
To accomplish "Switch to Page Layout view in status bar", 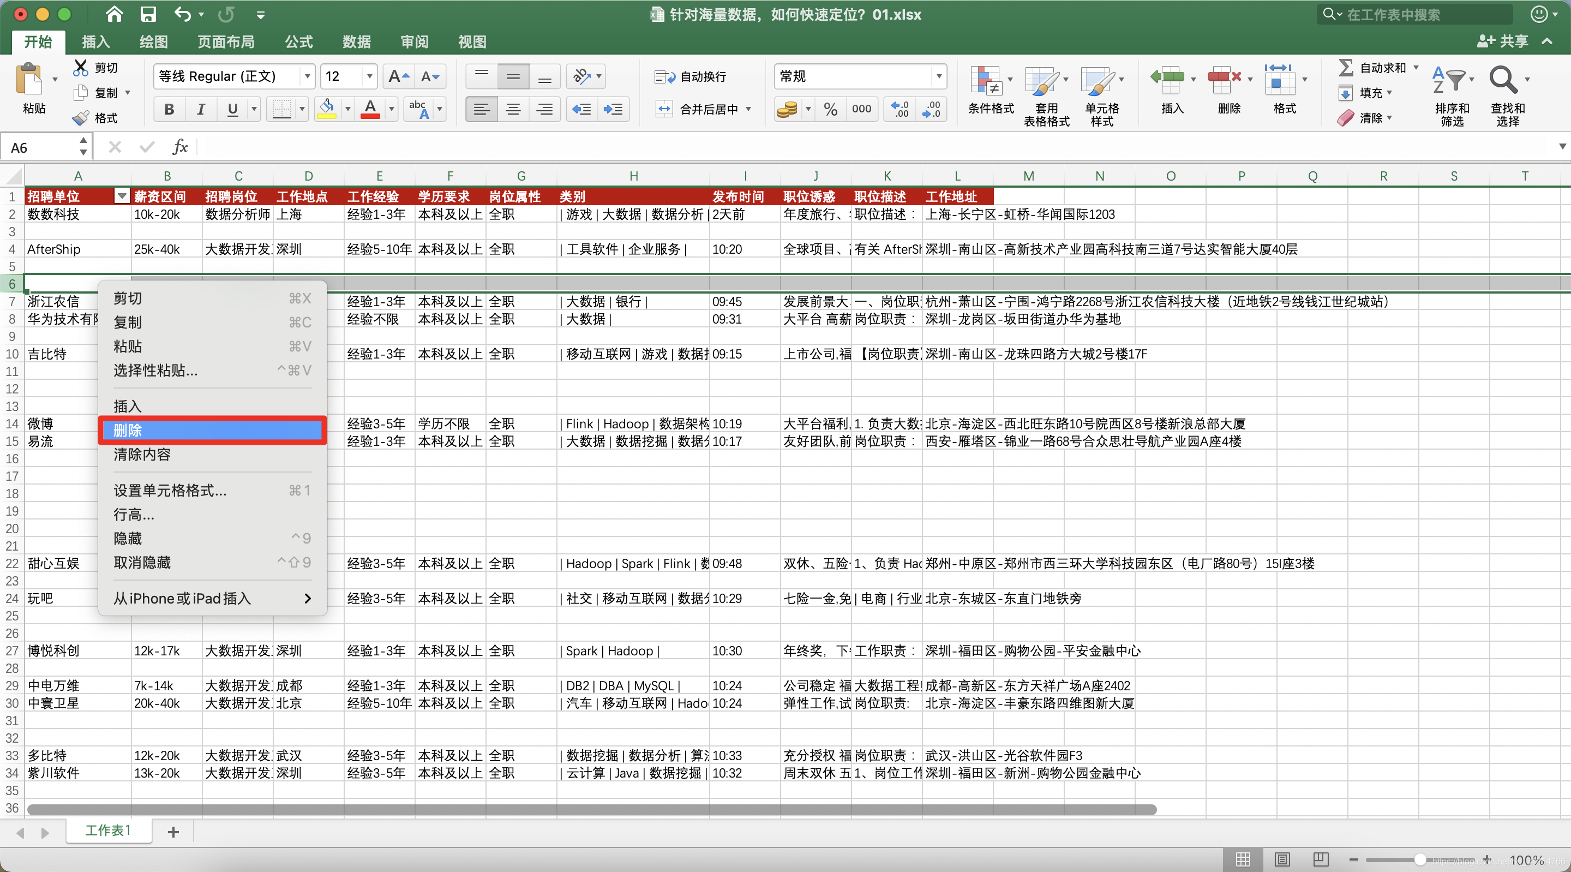I will [x=1282, y=860].
